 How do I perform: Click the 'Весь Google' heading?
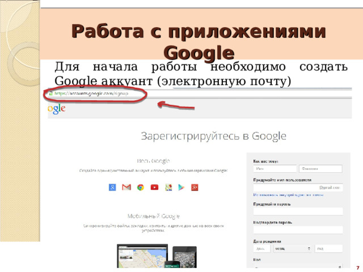click(x=154, y=161)
